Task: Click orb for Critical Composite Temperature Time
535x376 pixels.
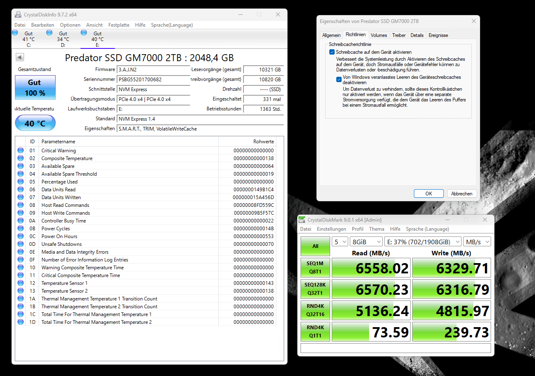Action: click(21, 275)
